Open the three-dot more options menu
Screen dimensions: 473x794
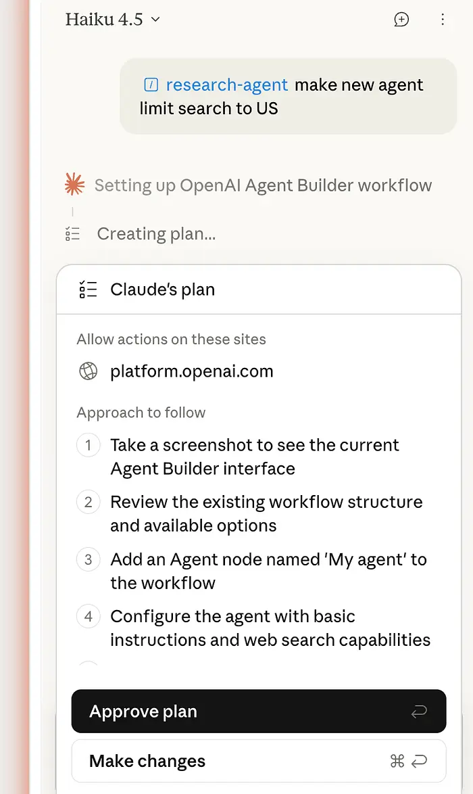coord(443,20)
